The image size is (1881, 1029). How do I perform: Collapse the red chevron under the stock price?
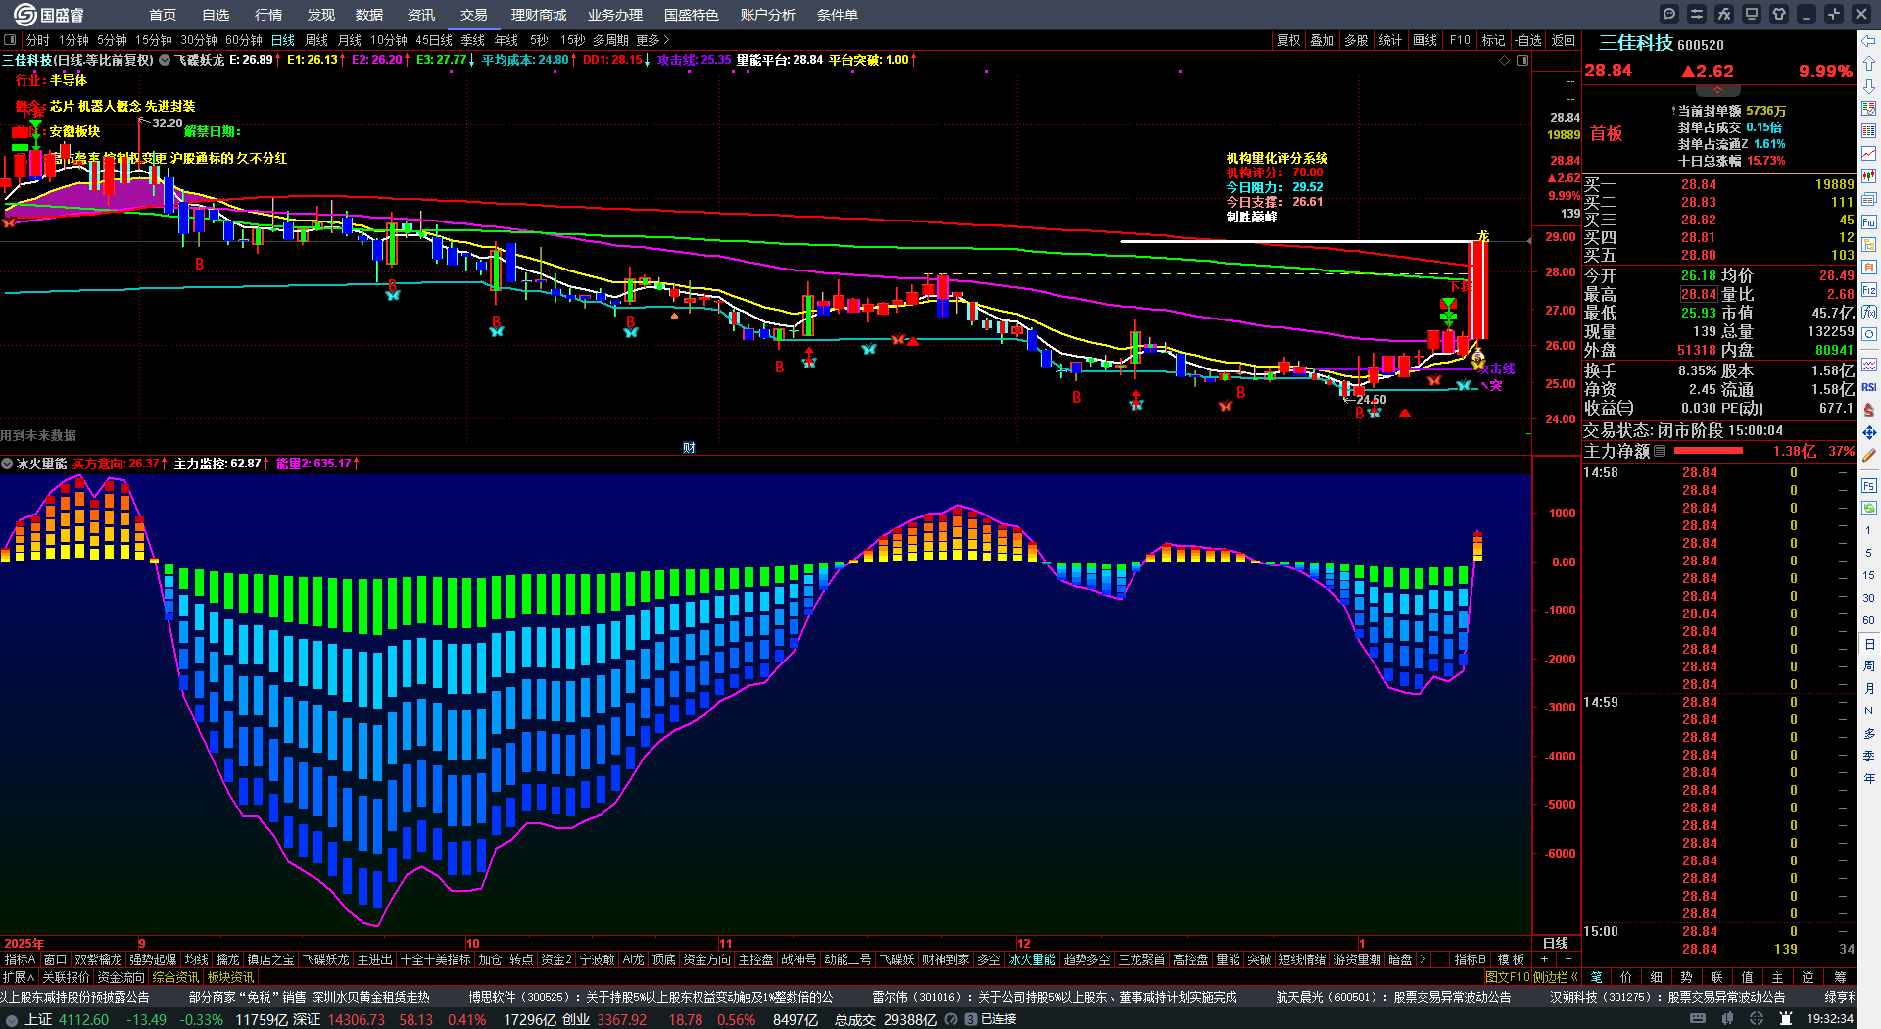[1717, 90]
